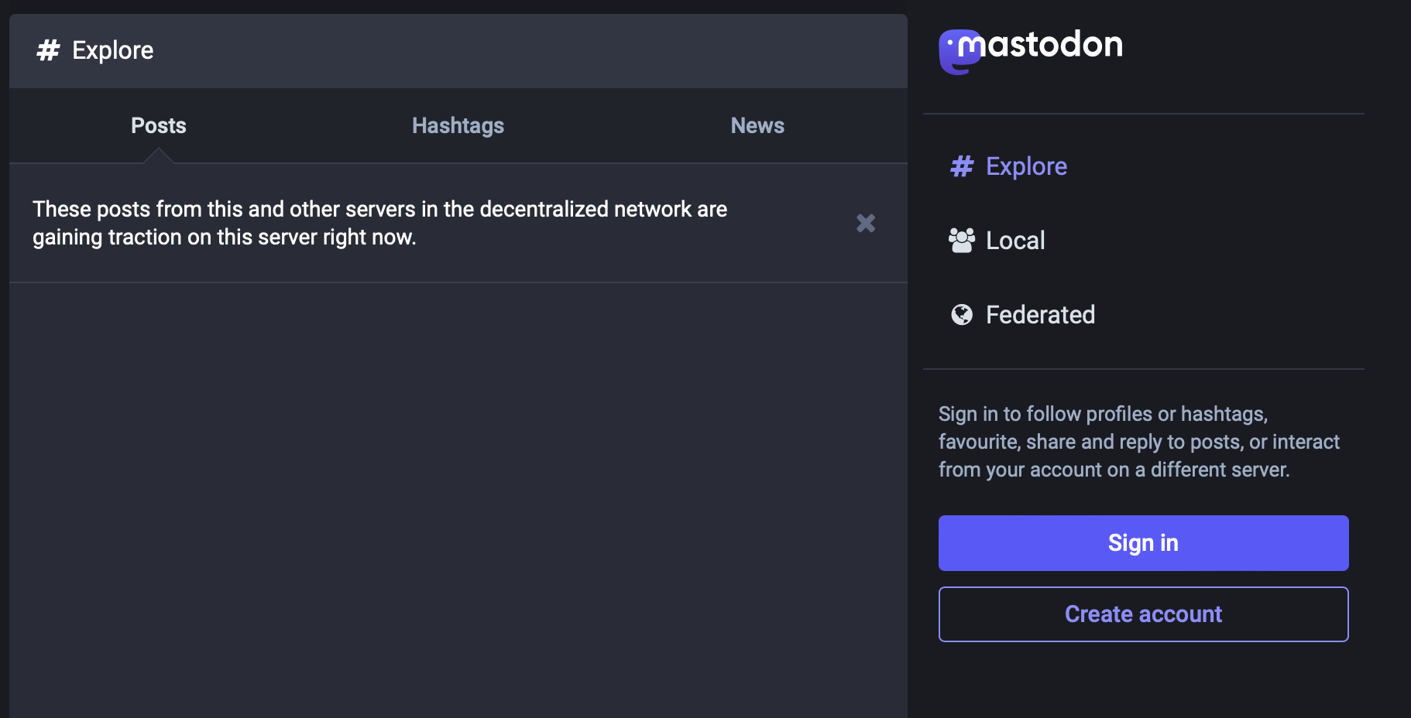Click the Sign in button
This screenshot has height=718, width=1411.
(1144, 543)
